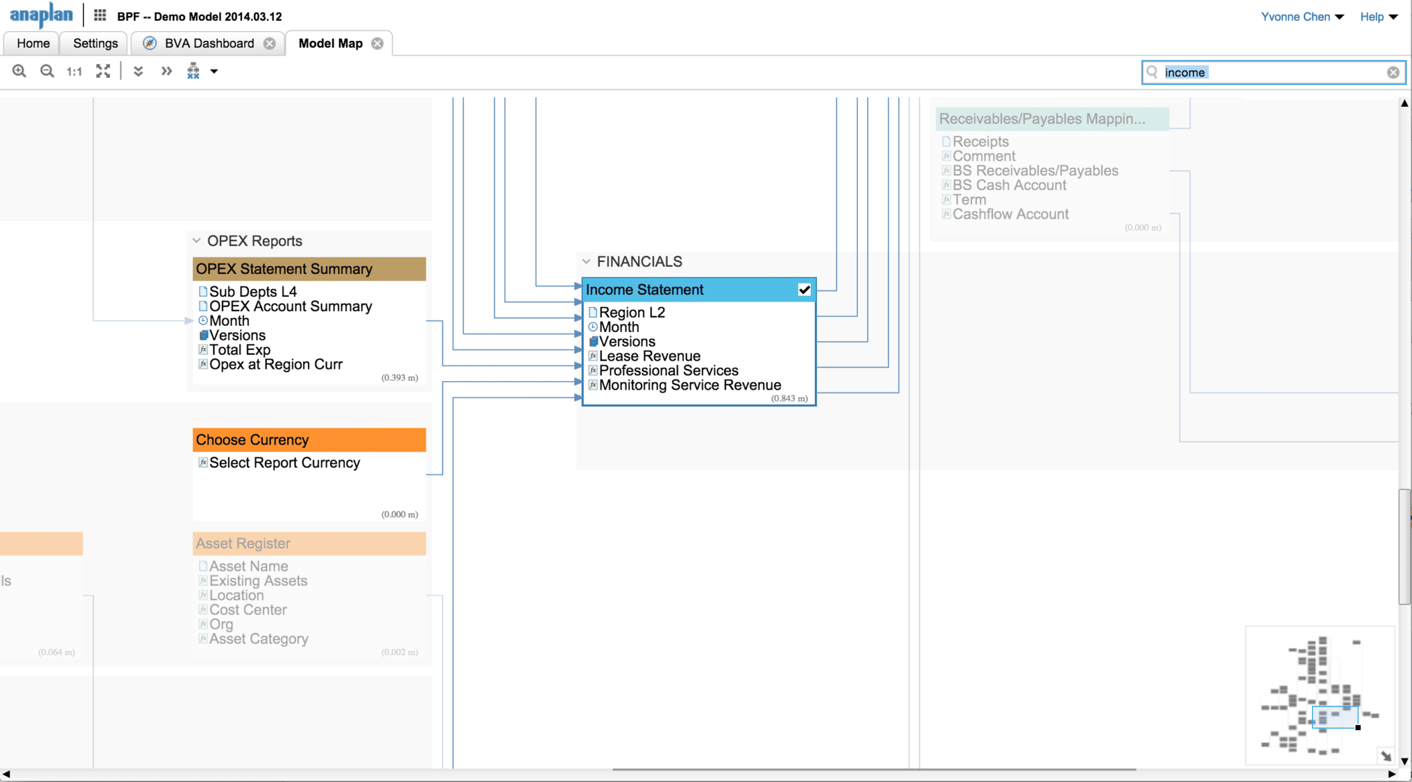Click Cost Center in Asset Register
1412x782 pixels.
[247, 610]
